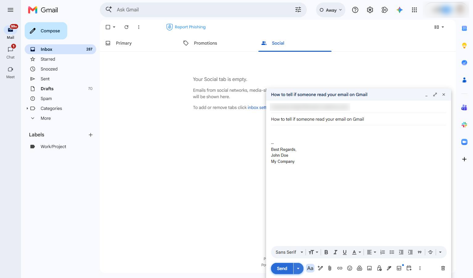Send the email
The height and width of the screenshot is (278, 473).
point(282,268)
